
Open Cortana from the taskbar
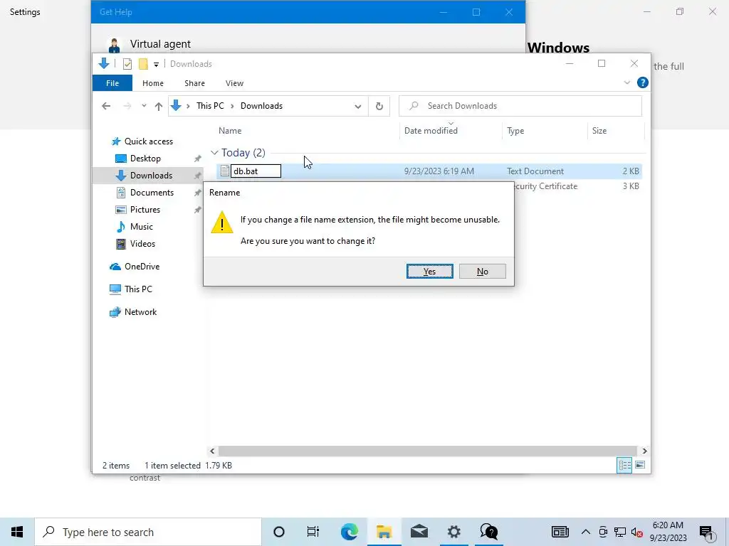[279, 532]
